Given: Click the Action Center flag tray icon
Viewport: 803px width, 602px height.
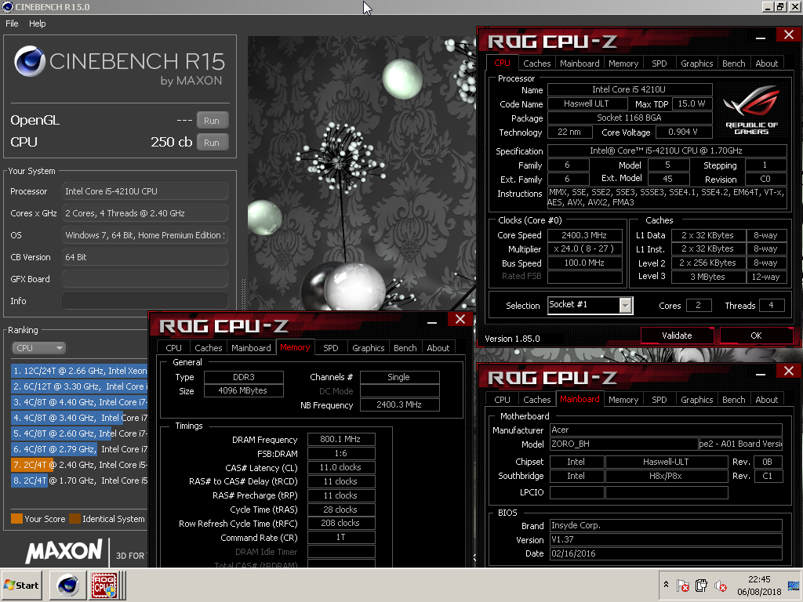Looking at the screenshot, I should coord(683,585).
